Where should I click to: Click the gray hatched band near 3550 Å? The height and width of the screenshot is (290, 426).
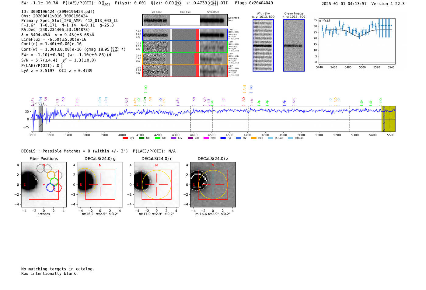40,119
